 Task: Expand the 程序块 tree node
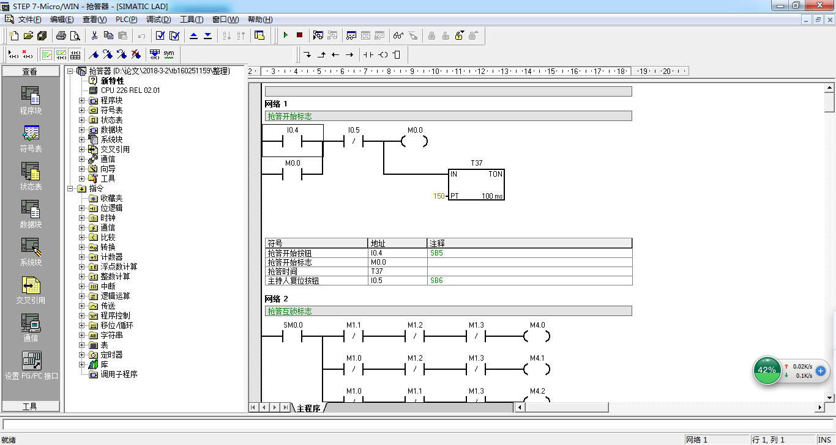tap(82, 100)
